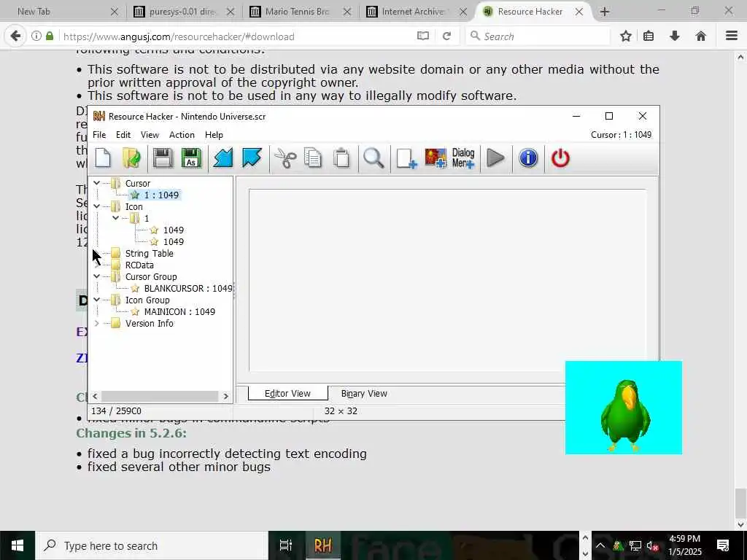The image size is (747, 560).
Task: Click the Copy pages icon
Action: pos(313,158)
